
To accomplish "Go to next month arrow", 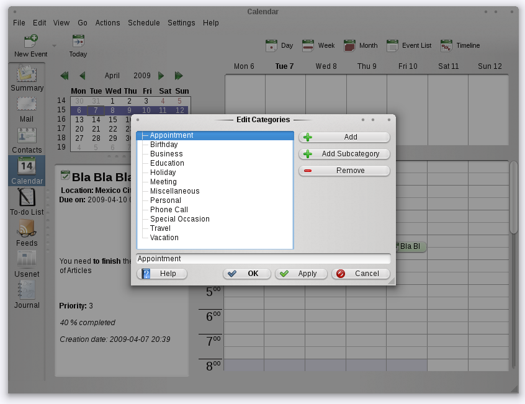I will pyautogui.click(x=161, y=76).
